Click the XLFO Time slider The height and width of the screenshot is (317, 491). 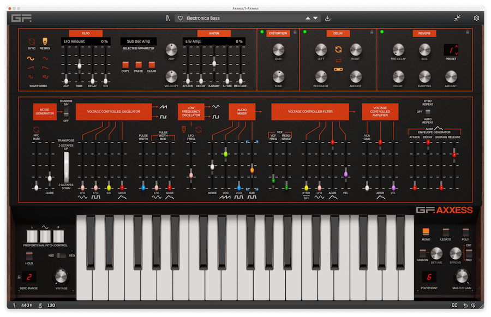click(79, 66)
